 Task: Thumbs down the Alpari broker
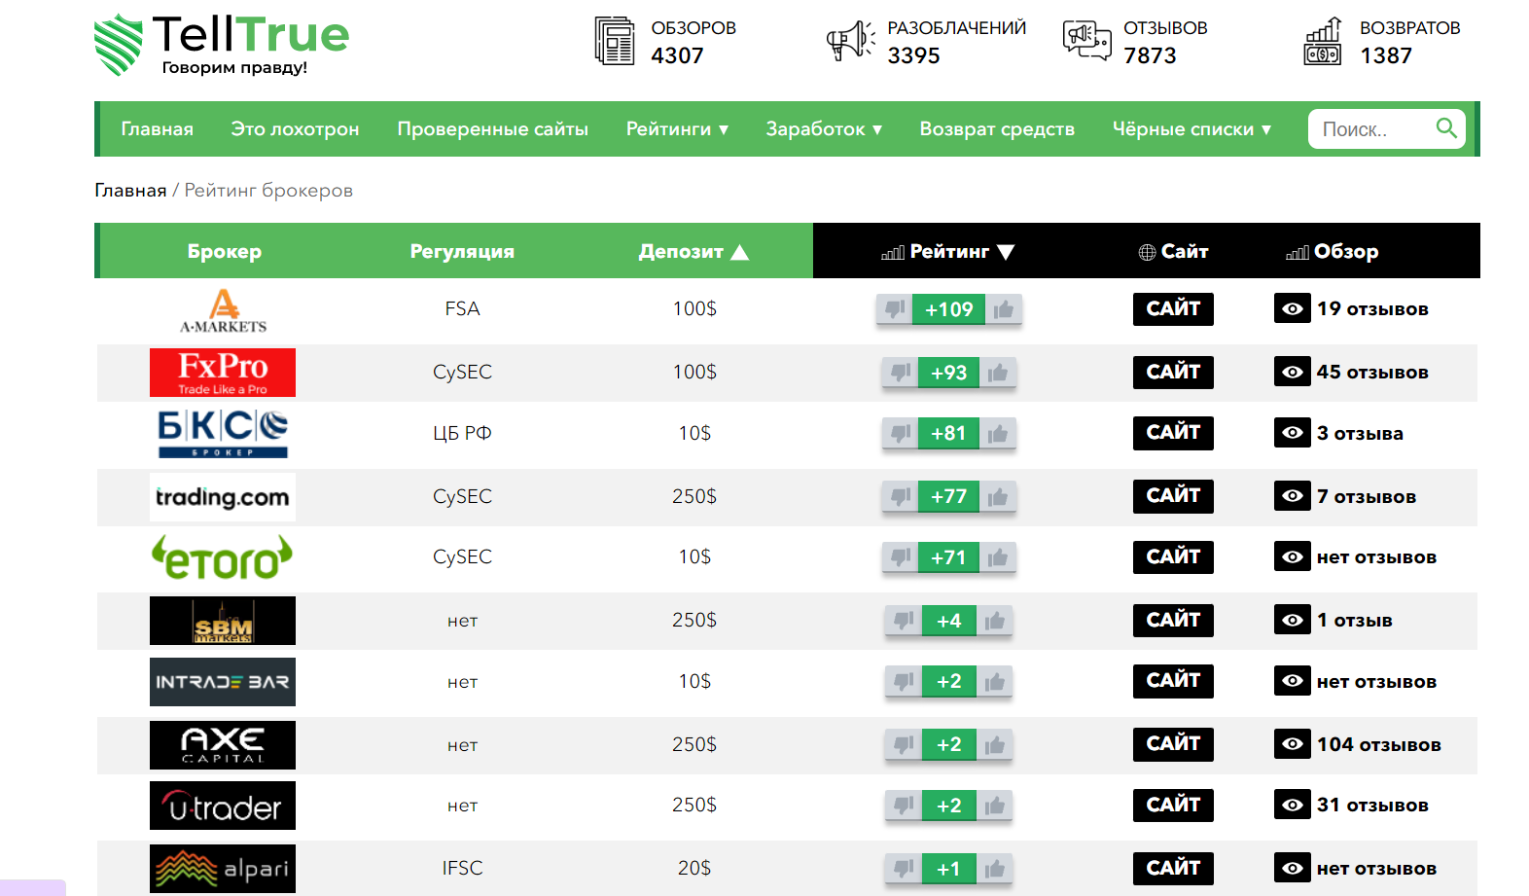(904, 869)
